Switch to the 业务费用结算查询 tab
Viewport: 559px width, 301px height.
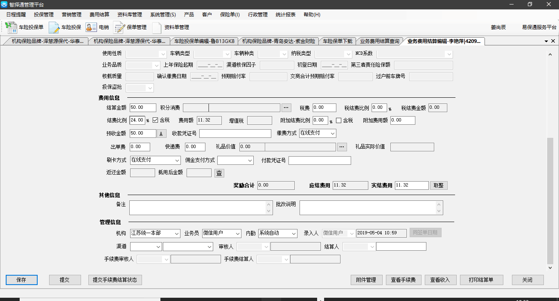tap(379, 41)
